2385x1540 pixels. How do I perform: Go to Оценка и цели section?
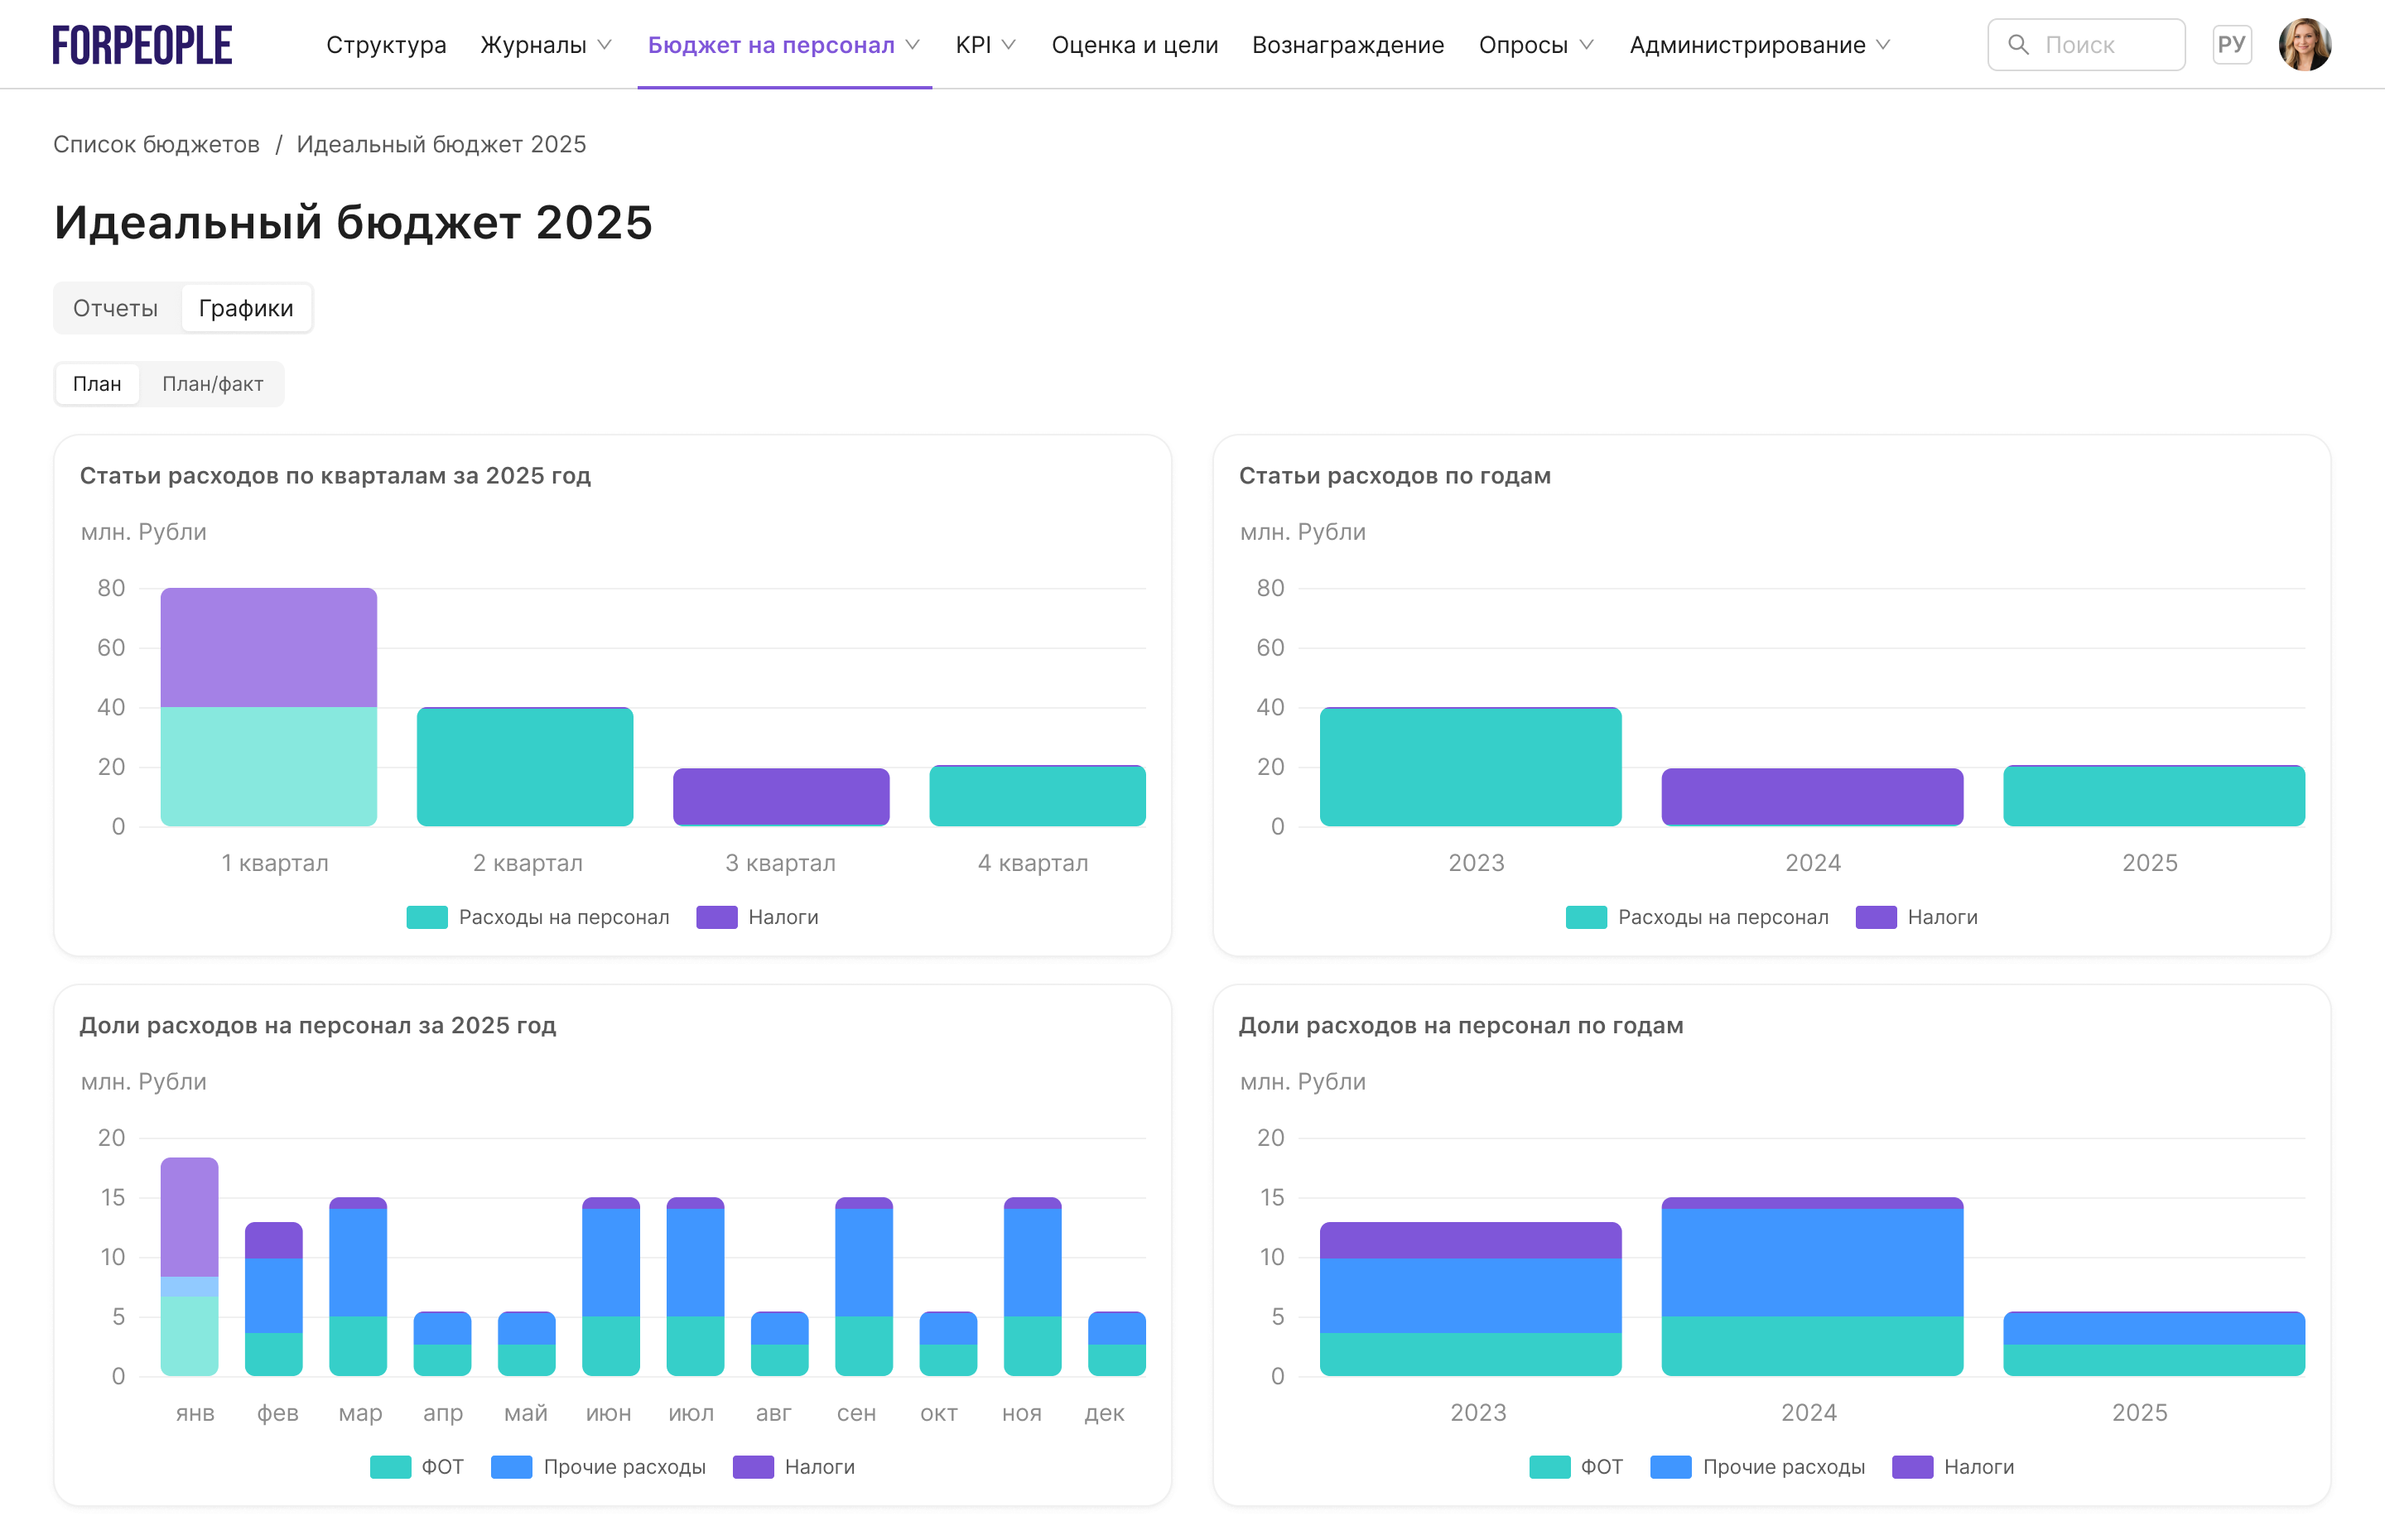[x=1134, y=45]
